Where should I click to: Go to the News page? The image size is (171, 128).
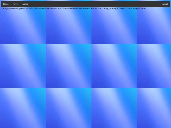15,4
